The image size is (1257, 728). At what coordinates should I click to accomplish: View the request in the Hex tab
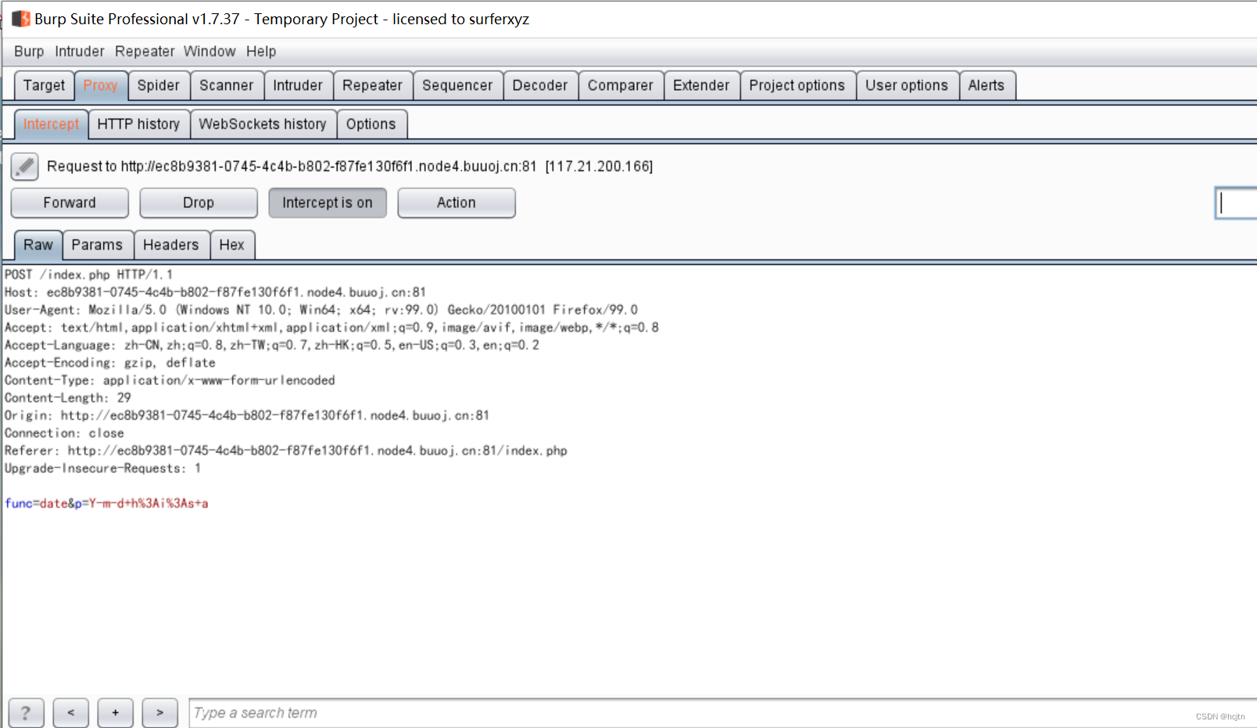point(232,245)
